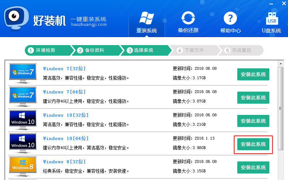The height and width of the screenshot is (180, 288).
Task: Click description 建议内存4G以上使用，稳定安全，性能强劲
Action: [86, 101]
